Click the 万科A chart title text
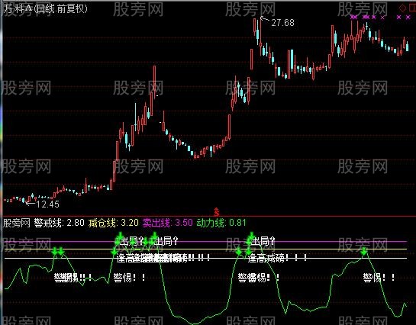Screen dimensions: 416x325 (x=45, y=8)
